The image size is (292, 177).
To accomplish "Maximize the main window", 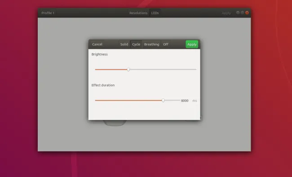I will (x=242, y=13).
